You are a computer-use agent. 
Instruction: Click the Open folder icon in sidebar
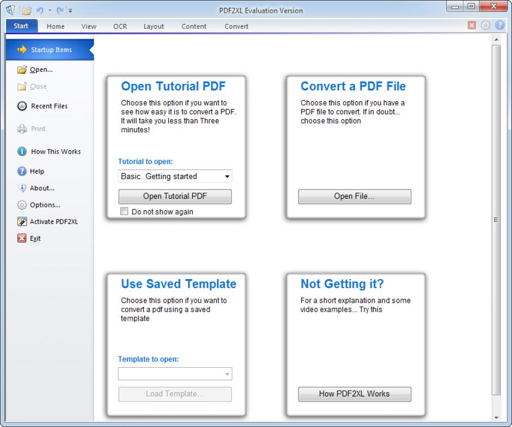click(22, 70)
